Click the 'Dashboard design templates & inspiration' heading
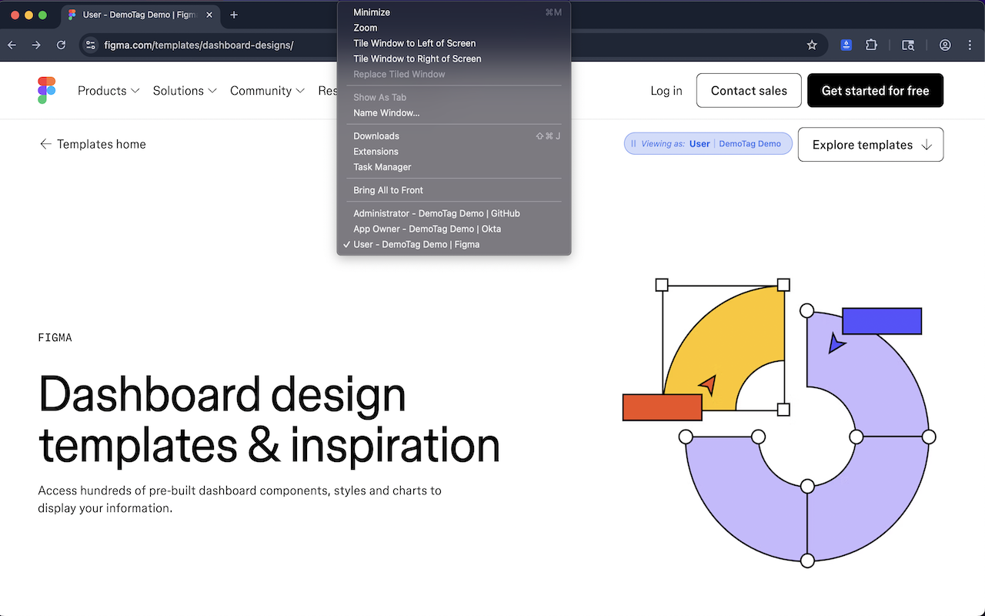Image resolution: width=985 pixels, height=616 pixels. click(x=269, y=420)
